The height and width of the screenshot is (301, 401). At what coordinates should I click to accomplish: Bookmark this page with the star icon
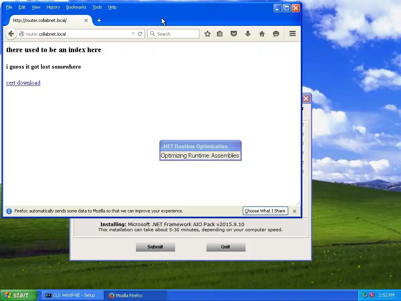(x=208, y=34)
